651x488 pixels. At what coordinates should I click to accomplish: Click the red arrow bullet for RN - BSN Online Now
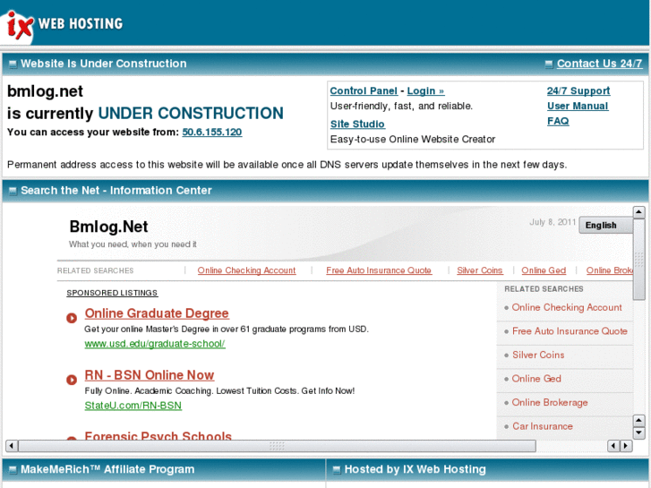point(72,380)
